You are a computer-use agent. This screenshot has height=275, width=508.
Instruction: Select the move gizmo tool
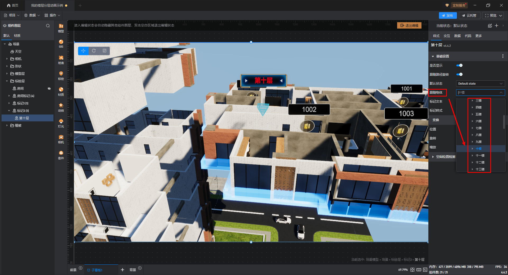coord(83,51)
